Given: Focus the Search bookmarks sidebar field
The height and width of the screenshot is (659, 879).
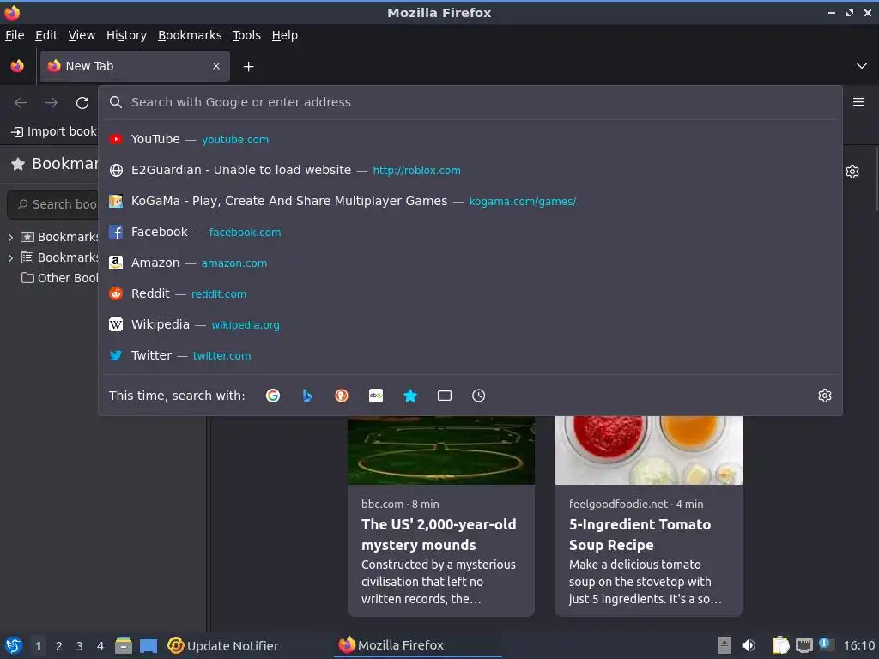Looking at the screenshot, I should point(53,204).
